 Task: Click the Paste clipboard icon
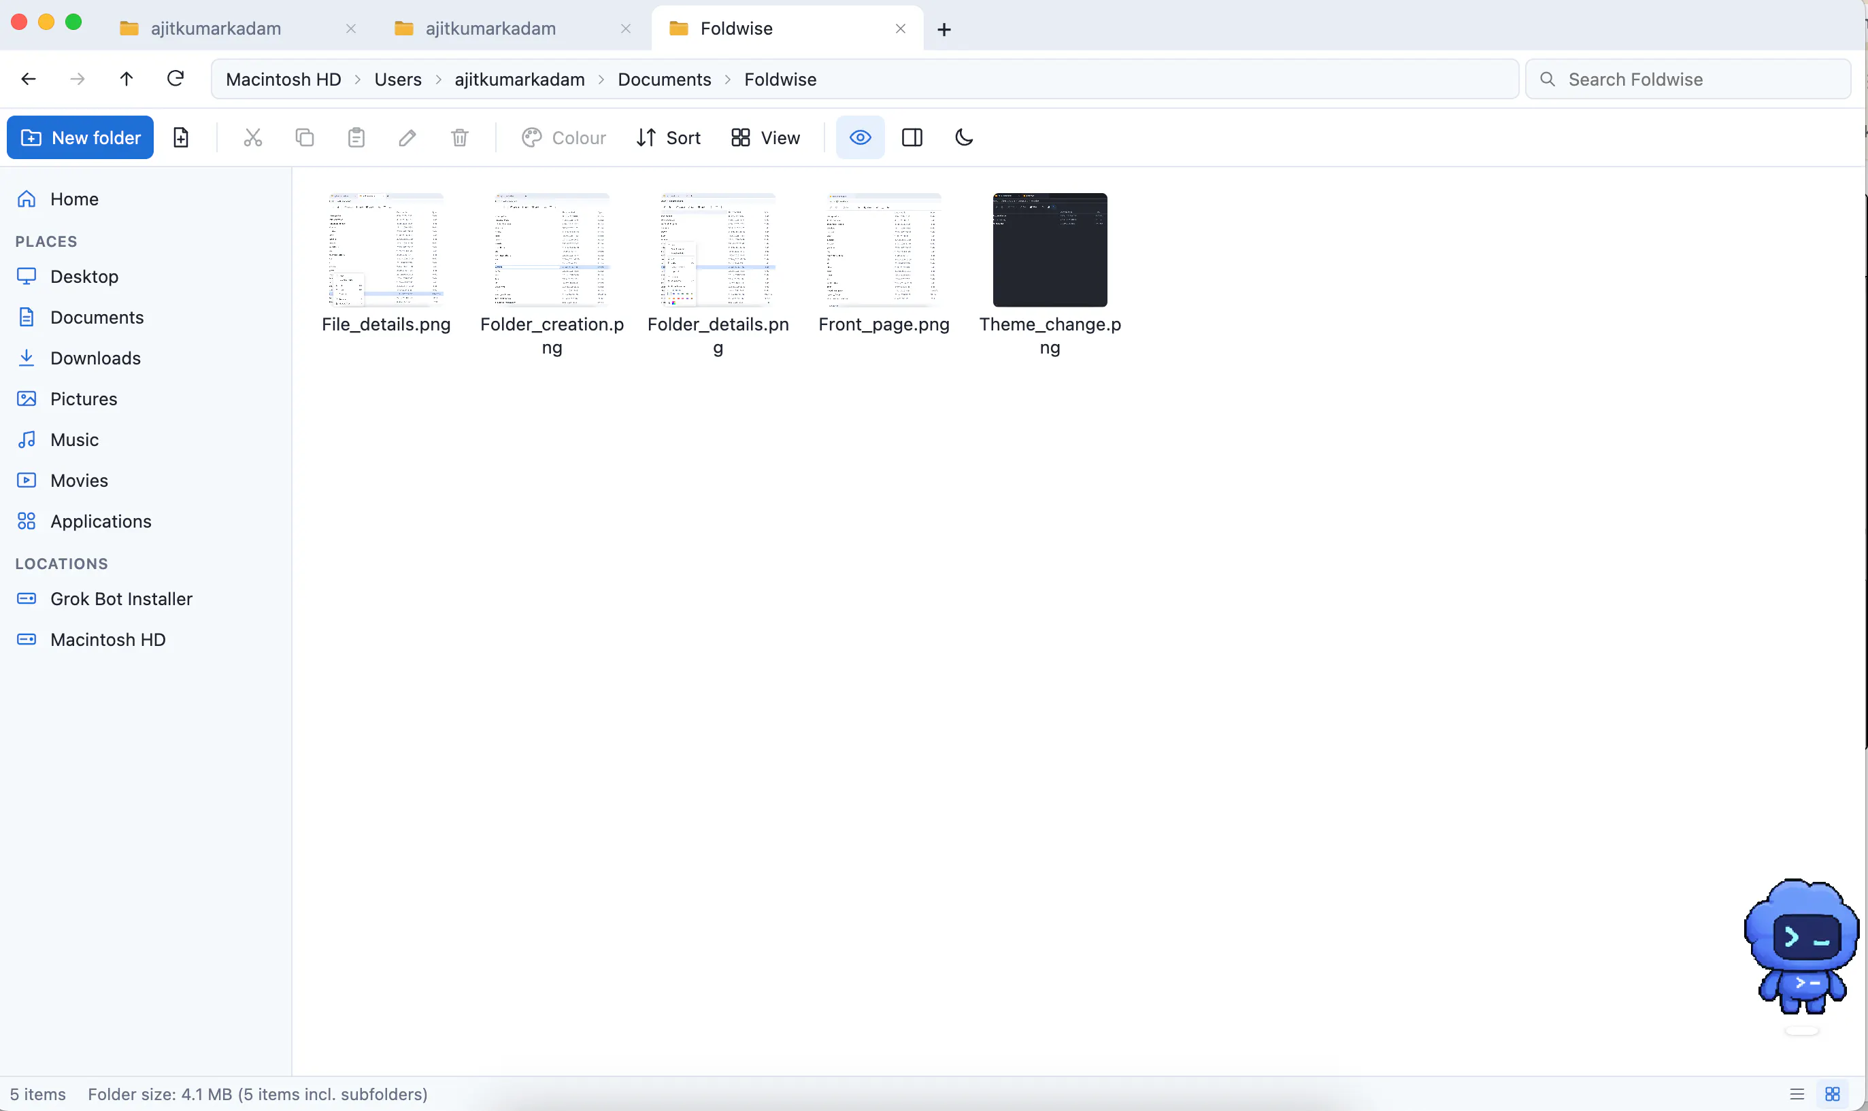tap(356, 138)
